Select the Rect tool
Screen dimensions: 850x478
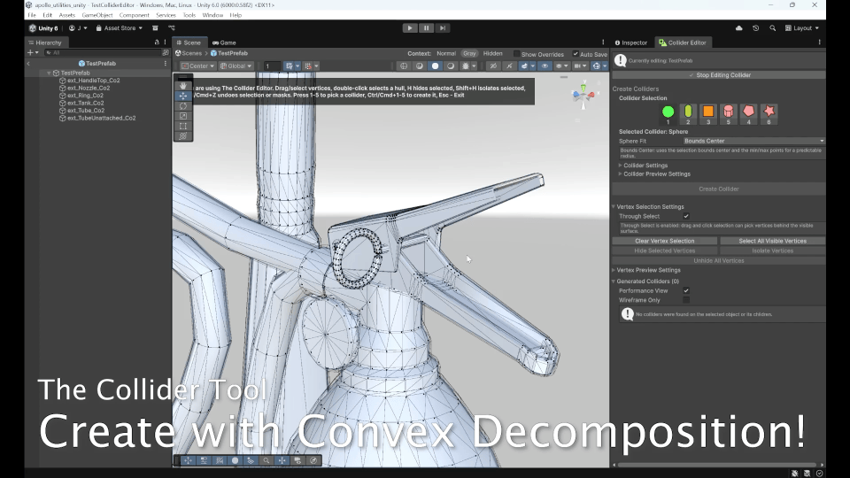[x=183, y=127]
